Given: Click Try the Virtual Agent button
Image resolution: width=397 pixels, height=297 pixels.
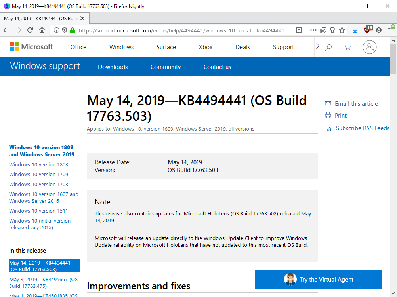Looking at the screenshot, I should pyautogui.click(x=319, y=279).
